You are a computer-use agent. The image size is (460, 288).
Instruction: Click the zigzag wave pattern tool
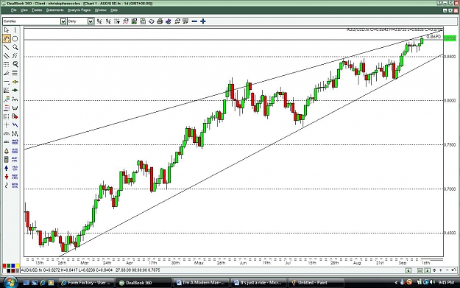(x=15, y=124)
